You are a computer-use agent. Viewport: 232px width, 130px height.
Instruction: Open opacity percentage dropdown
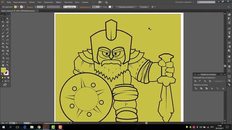tap(101, 7)
